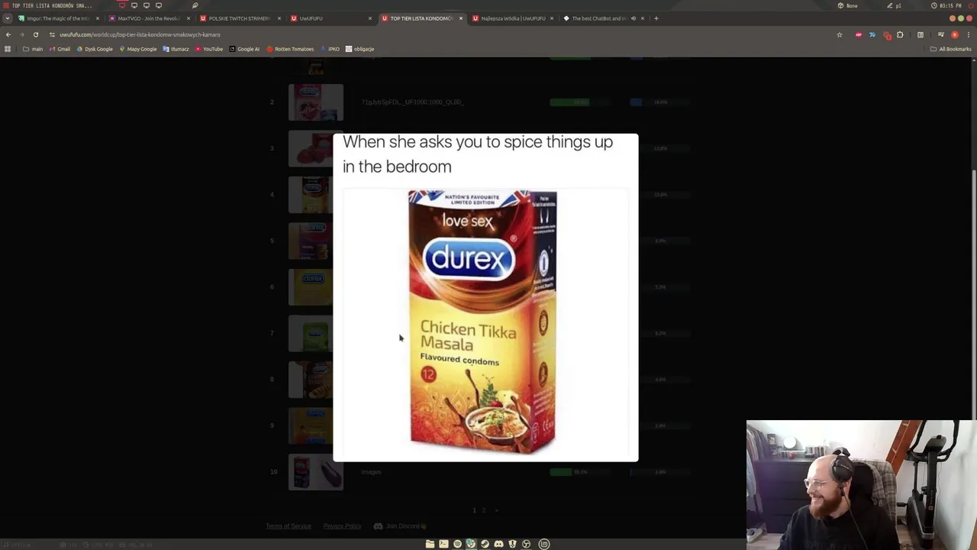Image resolution: width=977 pixels, height=550 pixels.
Task: Click the Join Discord link
Action: pyautogui.click(x=401, y=526)
